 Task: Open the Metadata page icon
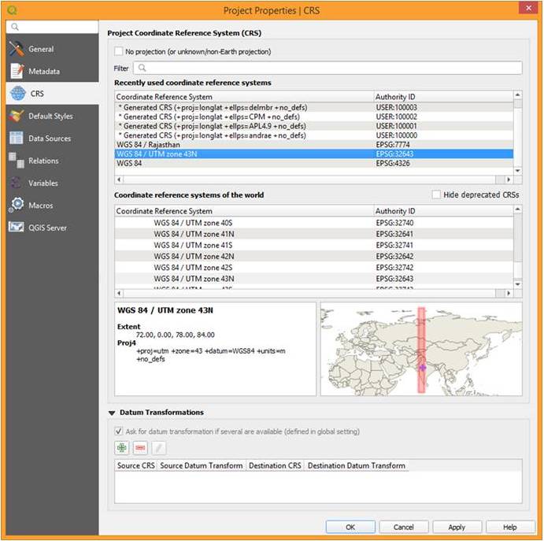[x=17, y=71]
